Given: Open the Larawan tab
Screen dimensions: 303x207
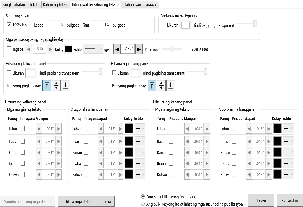Looking at the screenshot, I should [151, 5].
